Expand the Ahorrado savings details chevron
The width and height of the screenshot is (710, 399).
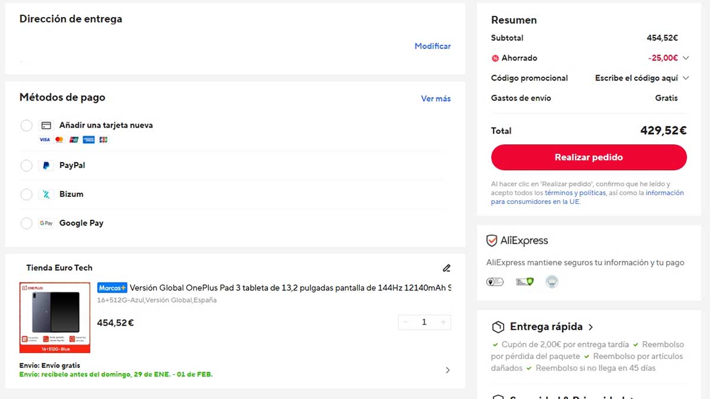point(686,58)
